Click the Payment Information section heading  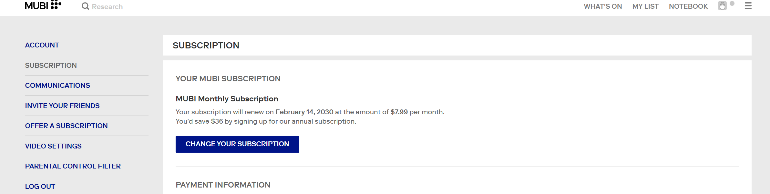223,185
